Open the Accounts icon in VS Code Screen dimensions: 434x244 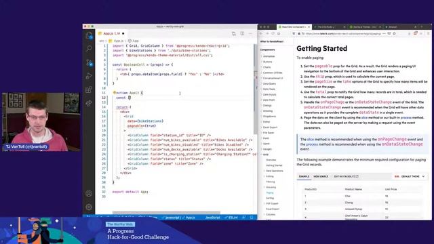click(x=89, y=193)
